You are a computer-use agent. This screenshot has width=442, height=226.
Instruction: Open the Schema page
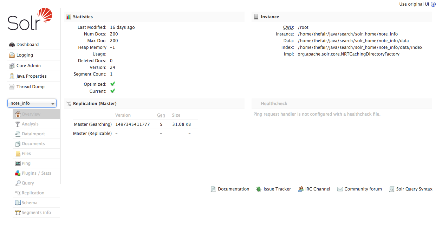pyautogui.click(x=37, y=203)
